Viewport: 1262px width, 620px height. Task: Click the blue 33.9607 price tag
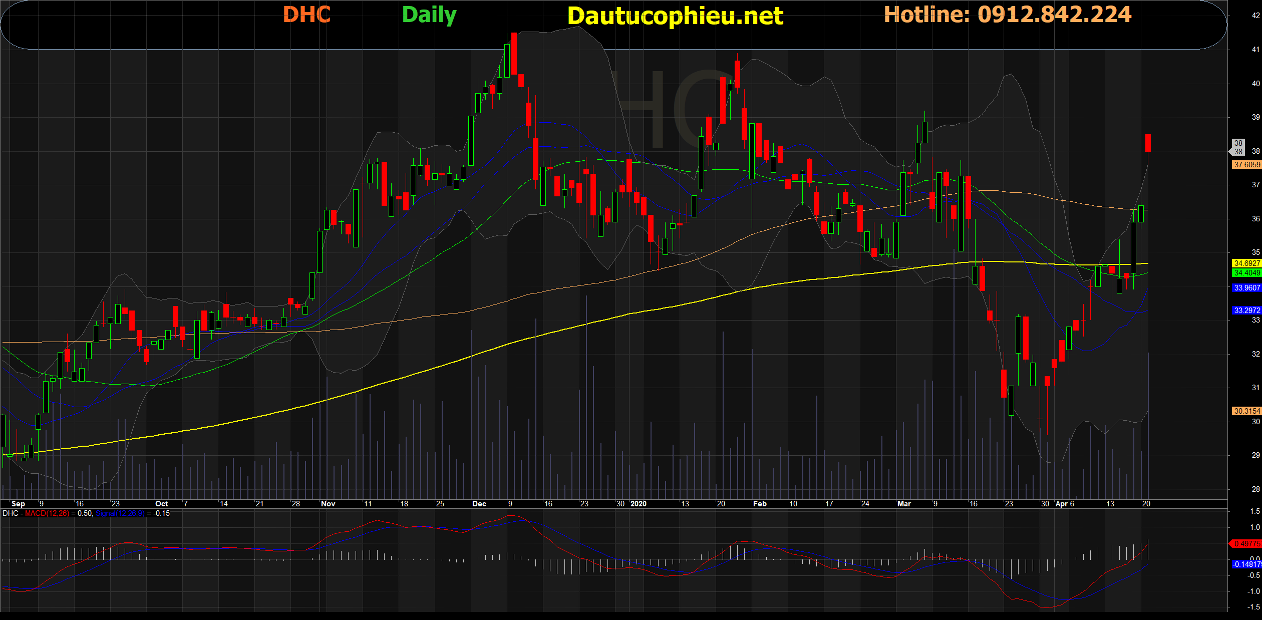click(1246, 288)
